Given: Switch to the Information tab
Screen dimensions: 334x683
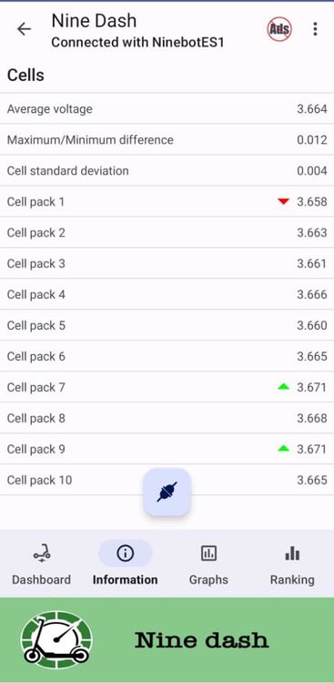Looking at the screenshot, I should pyautogui.click(x=126, y=564).
